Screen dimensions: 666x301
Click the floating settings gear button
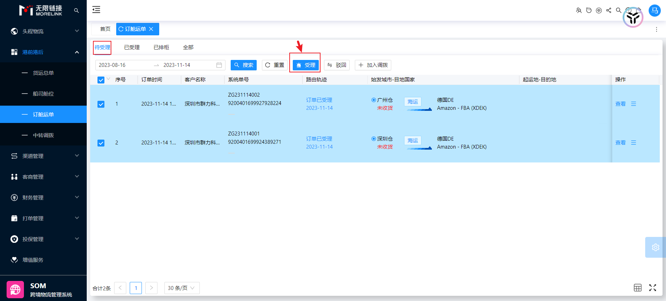655,247
